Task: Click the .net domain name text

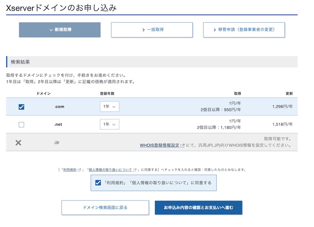Action: pyautogui.click(x=58, y=125)
